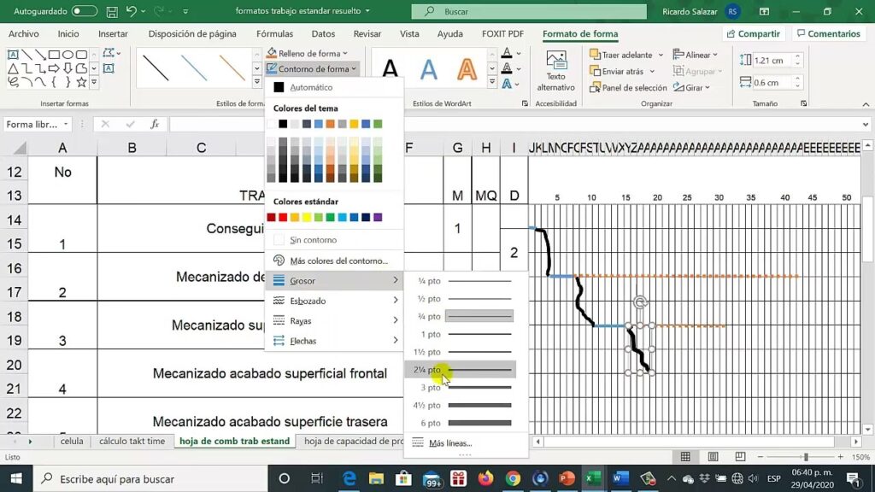
Task: Select the 3 pto line weight
Action: pyautogui.click(x=464, y=388)
